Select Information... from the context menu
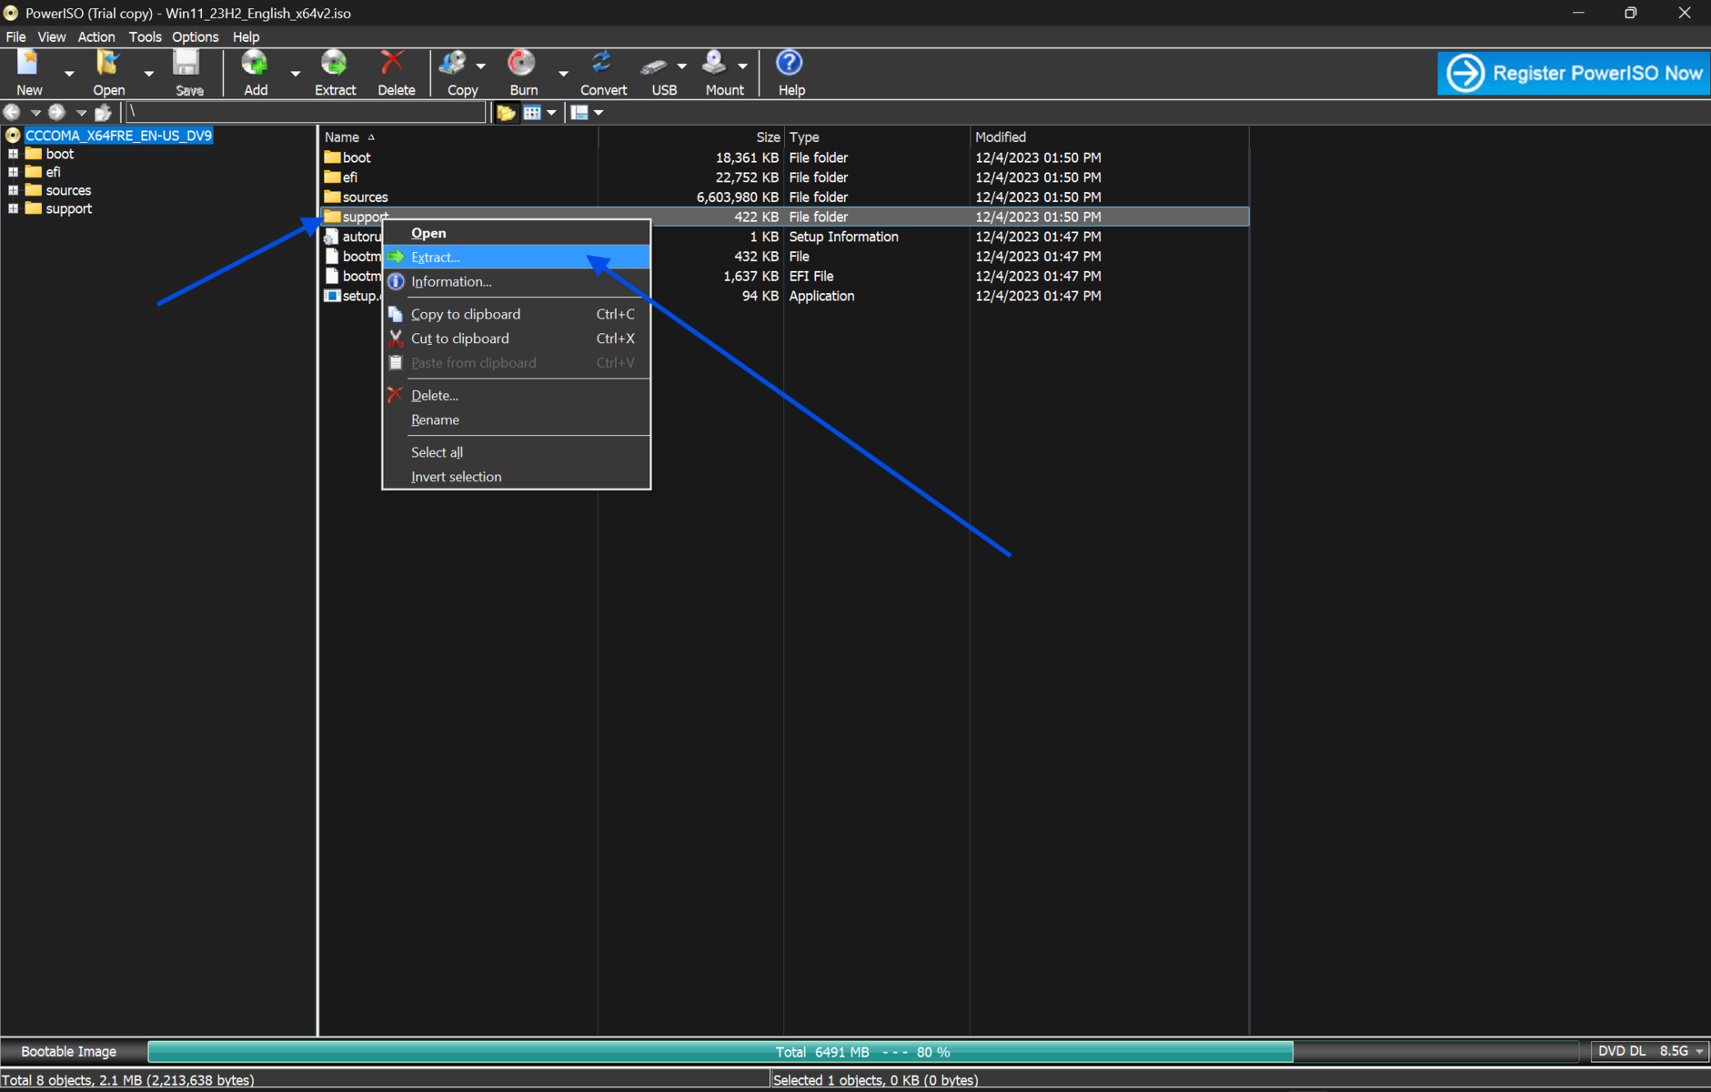Image resolution: width=1711 pixels, height=1092 pixels. [451, 282]
